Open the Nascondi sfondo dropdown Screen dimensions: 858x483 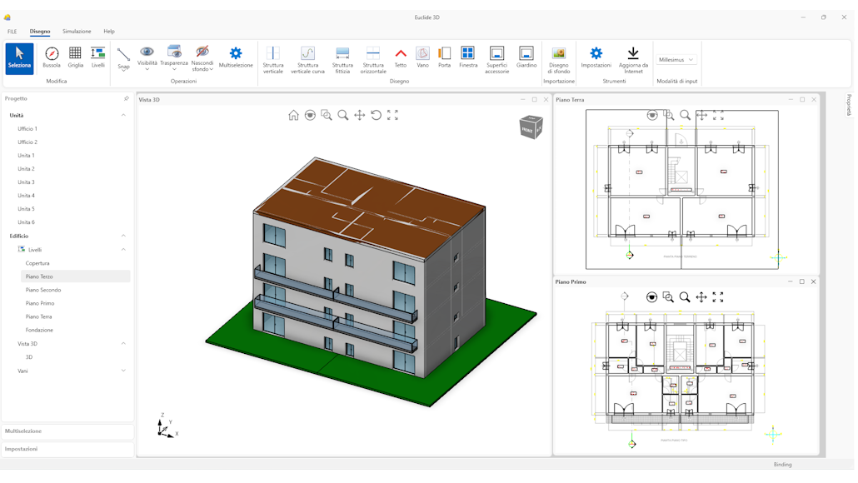click(202, 58)
